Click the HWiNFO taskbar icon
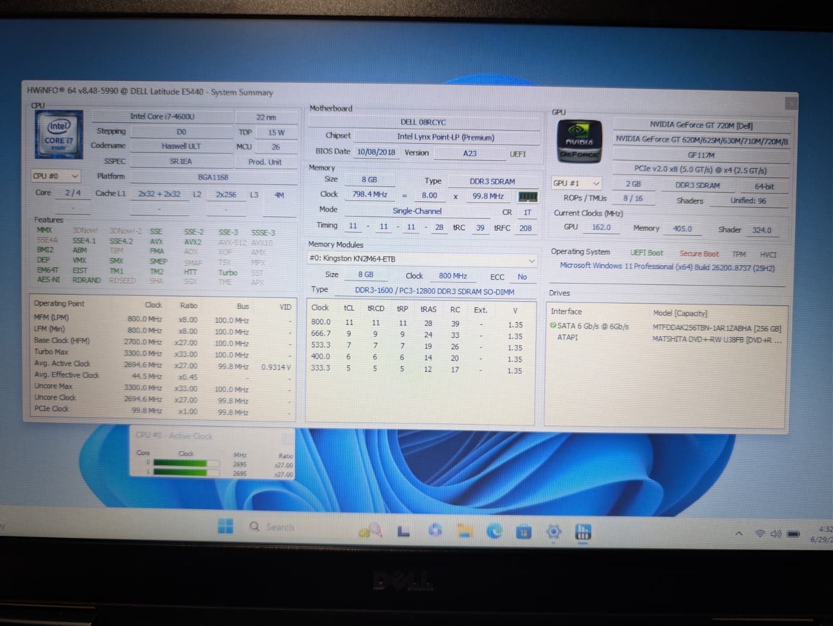 [x=583, y=532]
